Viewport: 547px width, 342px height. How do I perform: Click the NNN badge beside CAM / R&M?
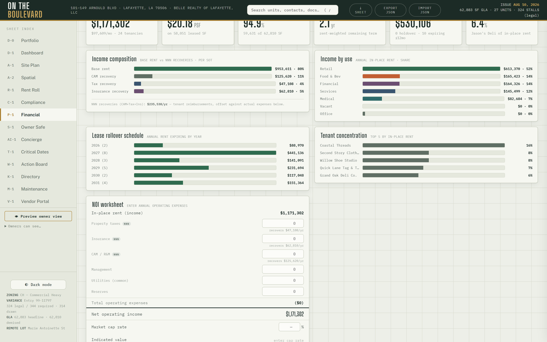pyautogui.click(x=116, y=254)
